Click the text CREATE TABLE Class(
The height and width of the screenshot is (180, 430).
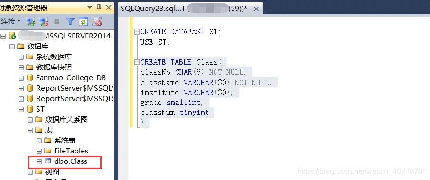pyautogui.click(x=181, y=62)
